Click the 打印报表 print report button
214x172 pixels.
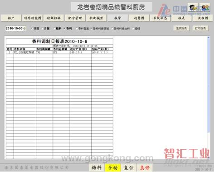point(200,28)
